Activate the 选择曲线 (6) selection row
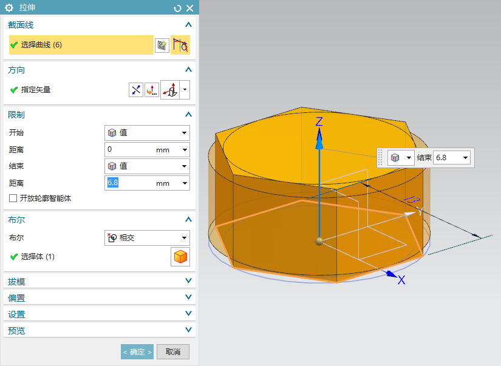This screenshot has height=366, width=501. click(x=81, y=45)
